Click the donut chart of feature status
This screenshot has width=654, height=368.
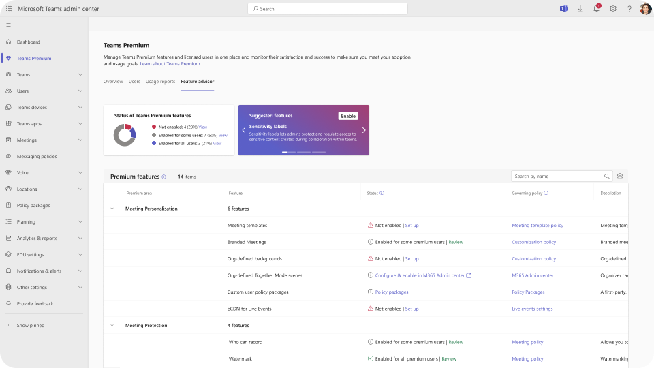click(x=124, y=135)
